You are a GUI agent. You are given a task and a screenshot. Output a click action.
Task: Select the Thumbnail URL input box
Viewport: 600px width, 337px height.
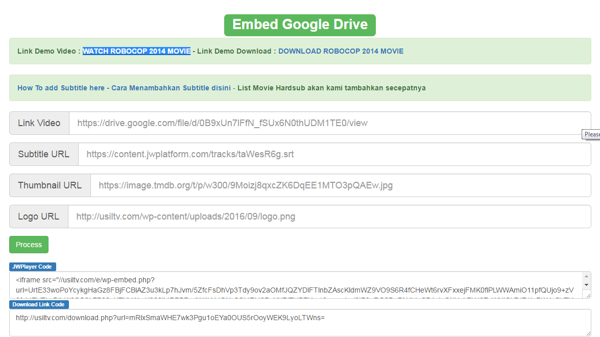click(x=340, y=185)
